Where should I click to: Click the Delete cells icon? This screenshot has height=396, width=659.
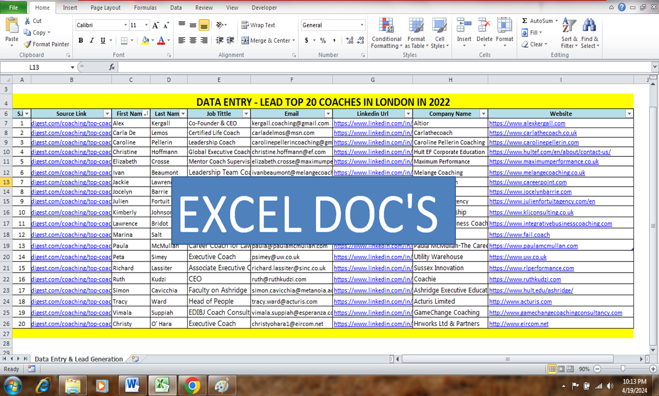[x=484, y=26]
